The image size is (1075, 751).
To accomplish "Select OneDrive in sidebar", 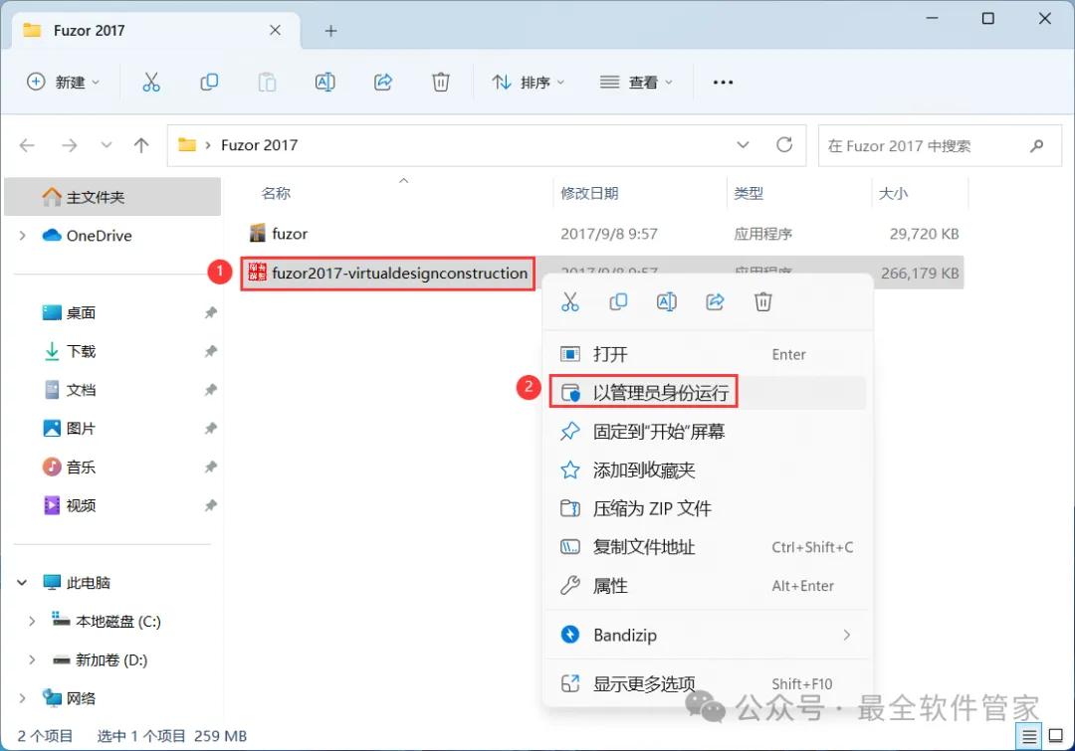I will pos(112,236).
